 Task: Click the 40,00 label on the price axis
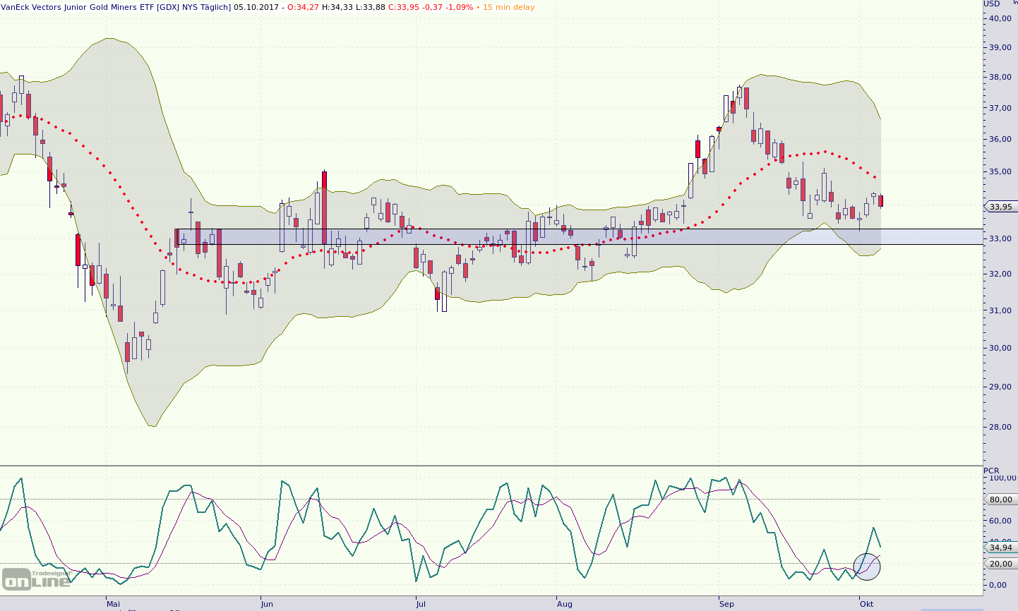1000,18
